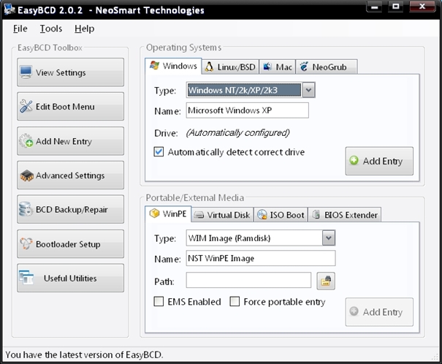This screenshot has width=442, height=364.
Task: Click the NST WinPE Image name field
Action: [261, 258]
